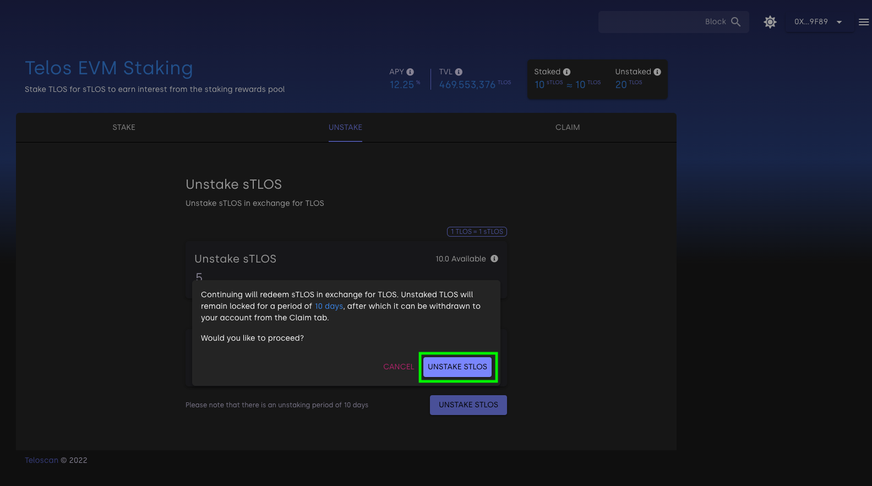Click the TVL info icon
This screenshot has width=872, height=486.
[459, 72]
